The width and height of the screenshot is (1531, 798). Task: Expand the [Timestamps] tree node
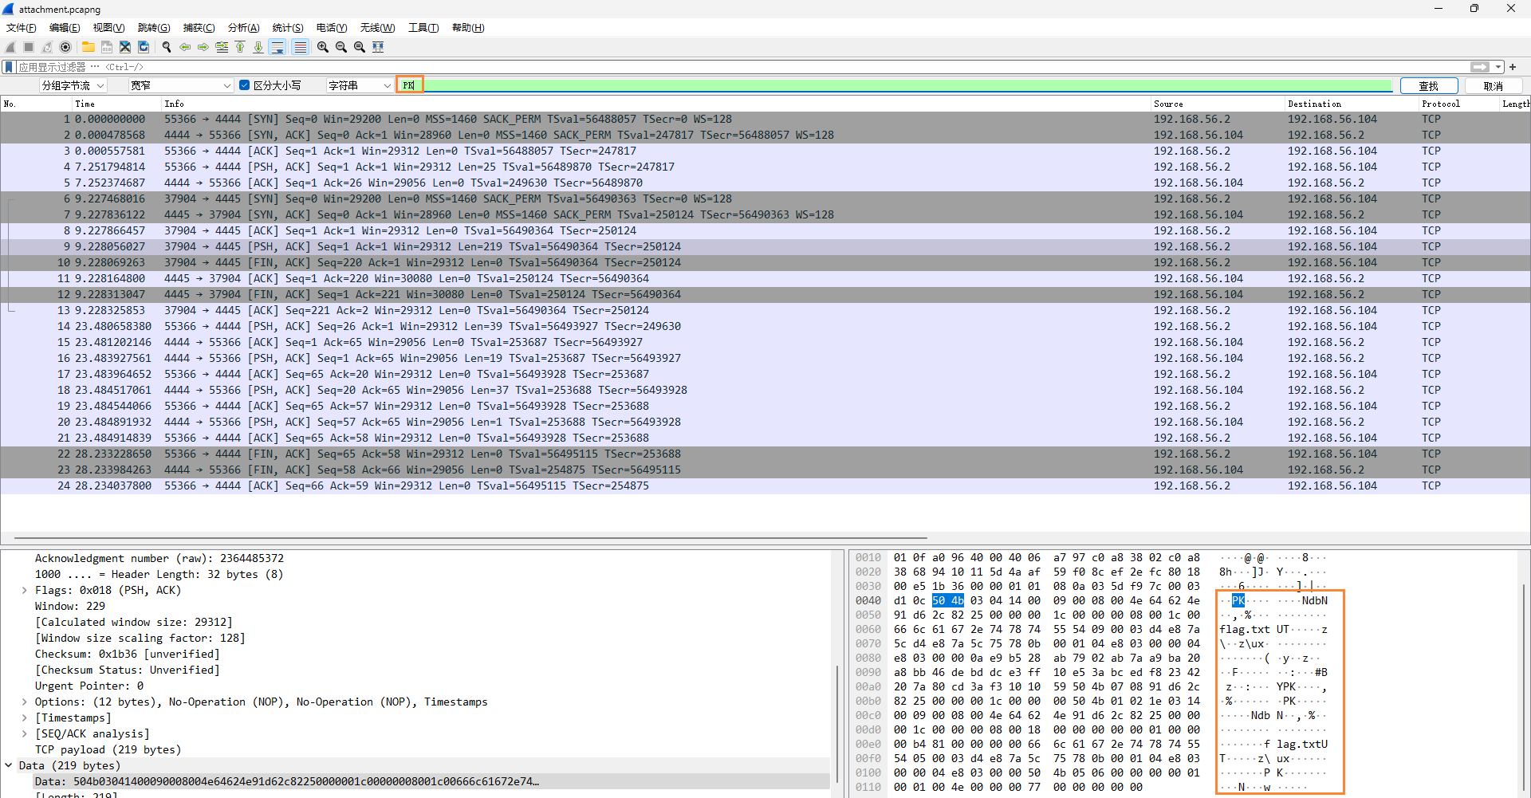click(25, 718)
